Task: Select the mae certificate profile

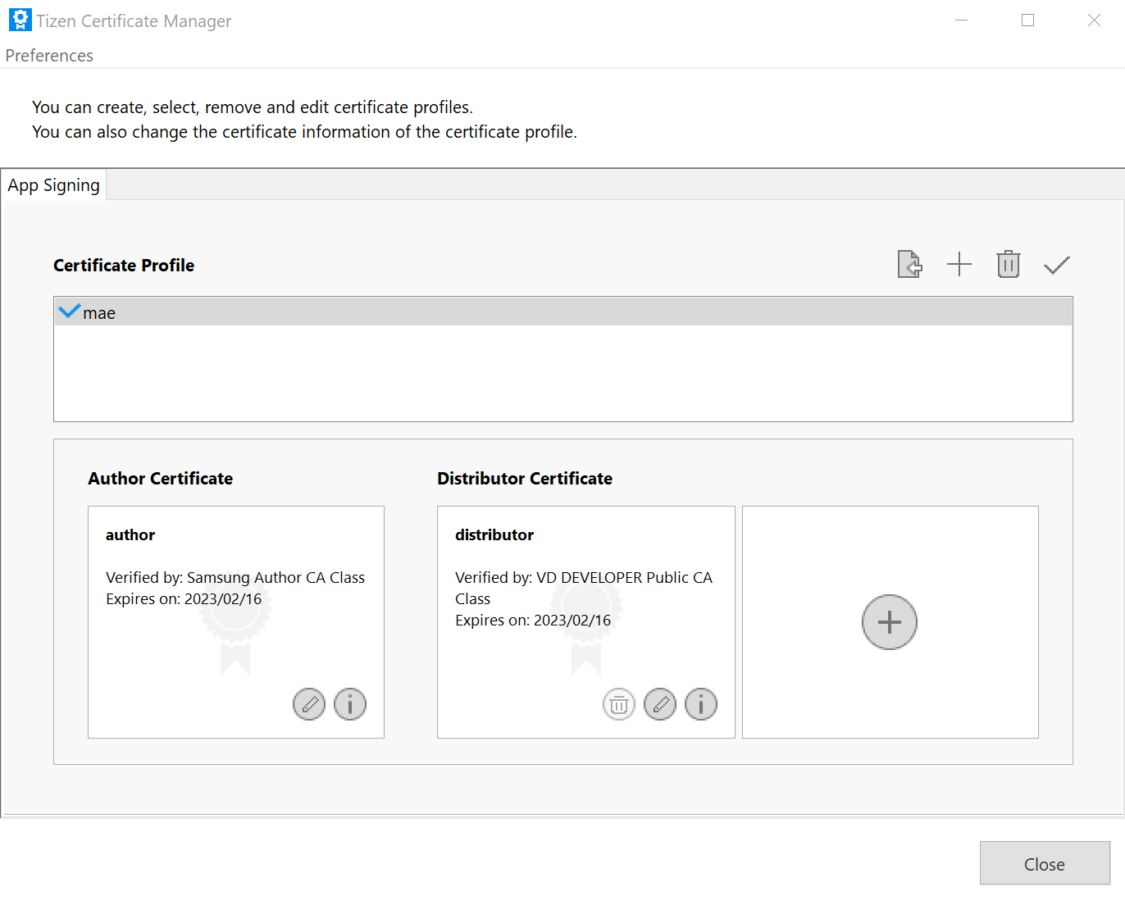Action: (563, 312)
